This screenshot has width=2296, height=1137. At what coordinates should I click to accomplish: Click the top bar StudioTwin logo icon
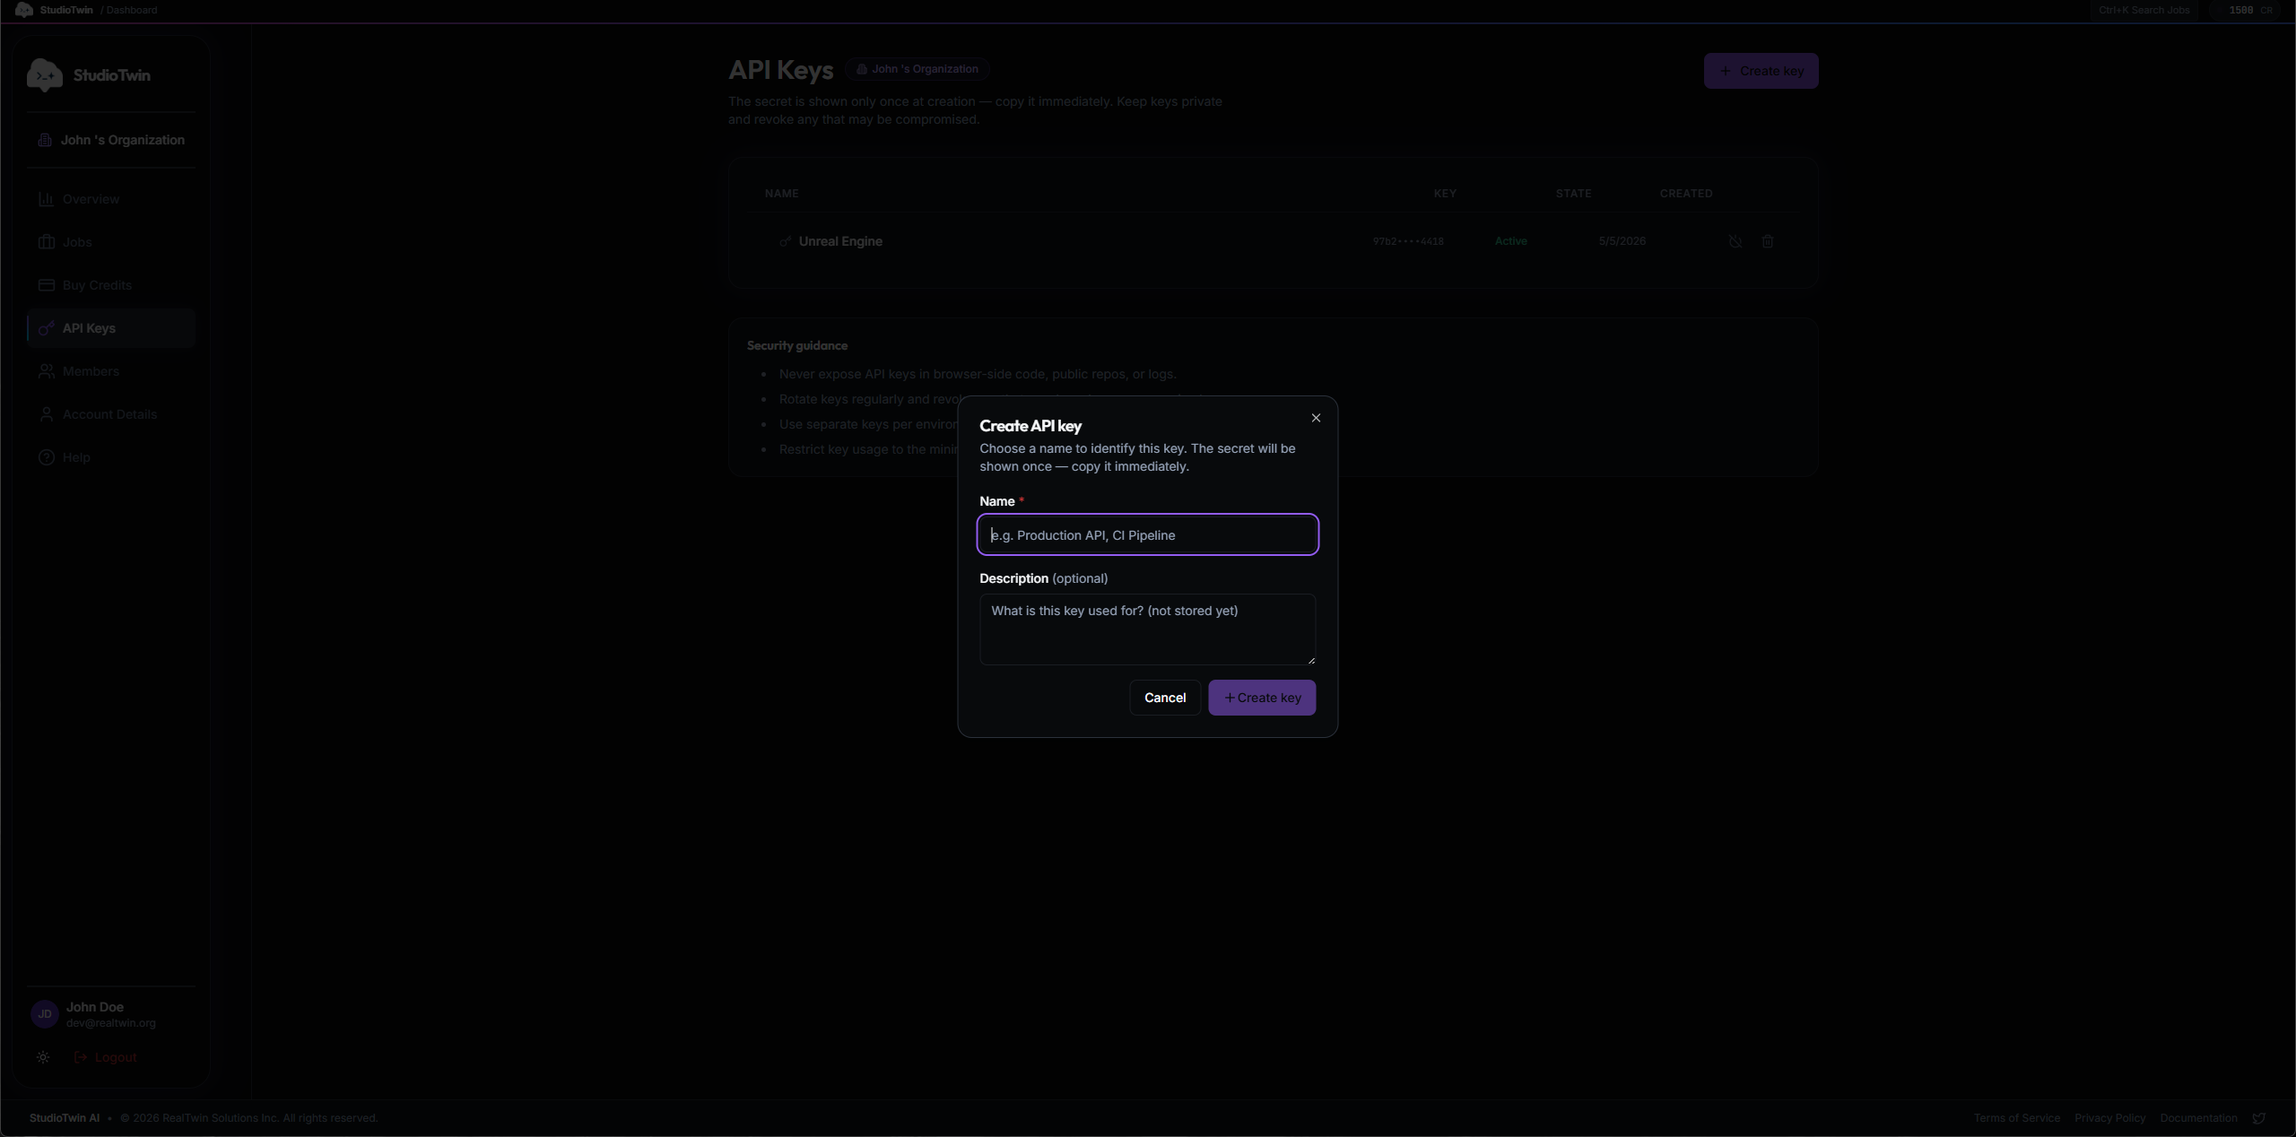24,10
